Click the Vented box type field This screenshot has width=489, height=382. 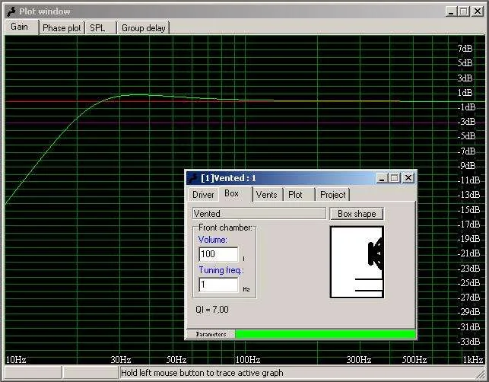tap(259, 214)
